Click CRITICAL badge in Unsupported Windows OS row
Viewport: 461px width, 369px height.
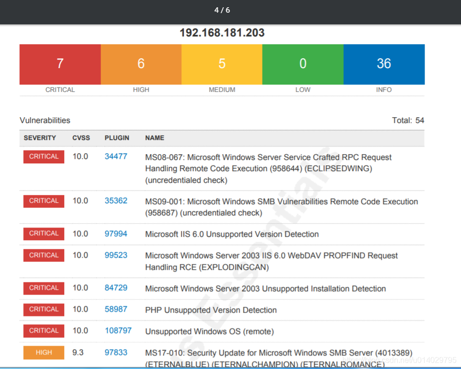tap(44, 331)
